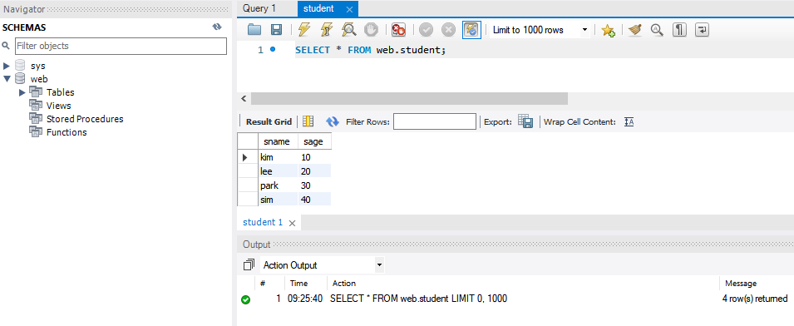Click the Time column header in output
The image size is (794, 326).
298,284
